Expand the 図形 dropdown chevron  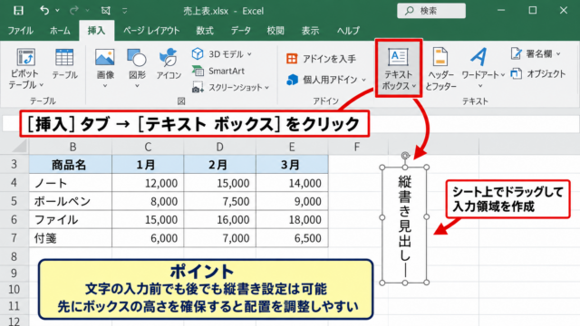(x=137, y=86)
